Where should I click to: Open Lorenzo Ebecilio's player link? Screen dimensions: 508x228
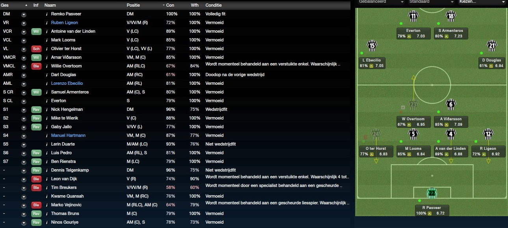pos(67,83)
